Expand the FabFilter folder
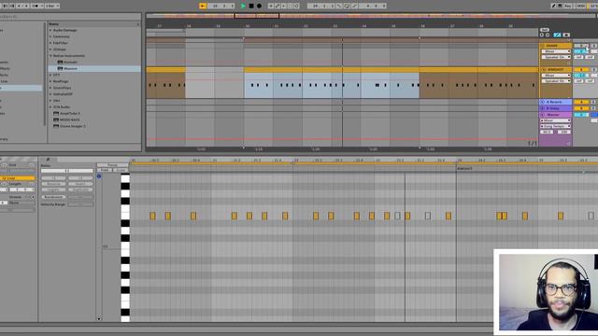 coord(50,43)
